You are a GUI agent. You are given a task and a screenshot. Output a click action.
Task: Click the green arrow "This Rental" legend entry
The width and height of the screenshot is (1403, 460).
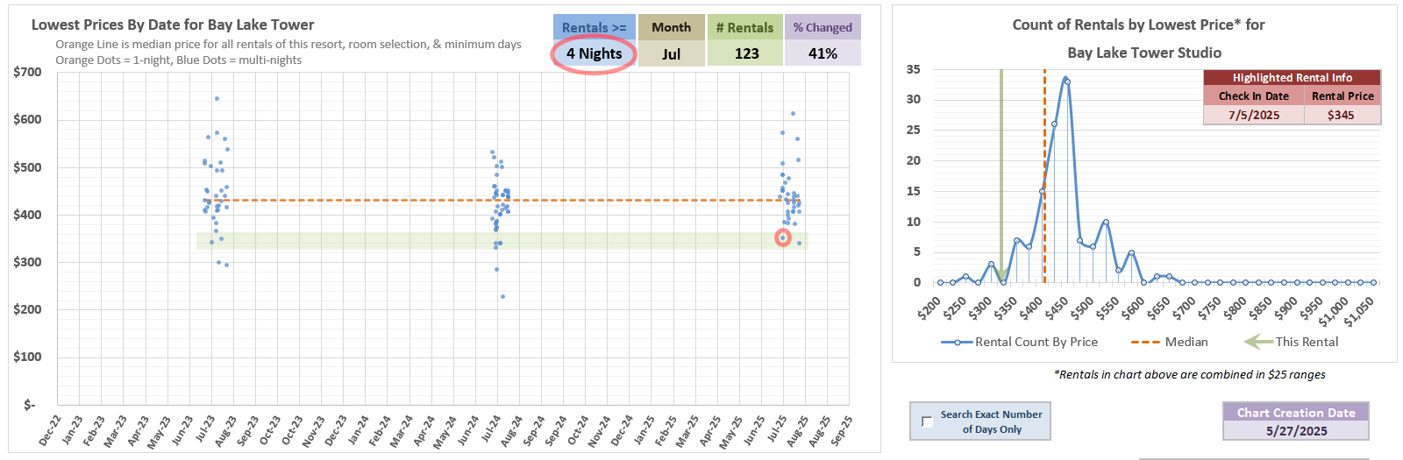(x=1258, y=342)
